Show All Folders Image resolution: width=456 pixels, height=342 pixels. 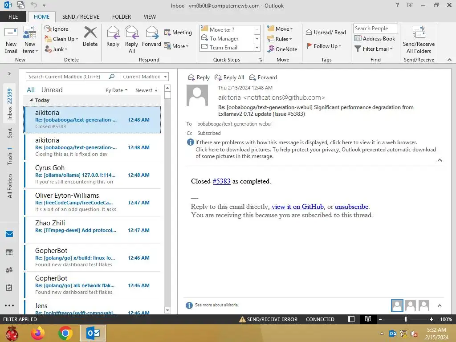click(10, 186)
